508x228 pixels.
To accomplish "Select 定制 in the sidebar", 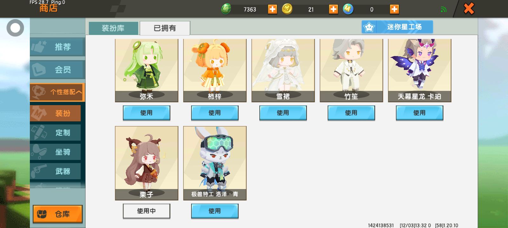I will 56,132.
